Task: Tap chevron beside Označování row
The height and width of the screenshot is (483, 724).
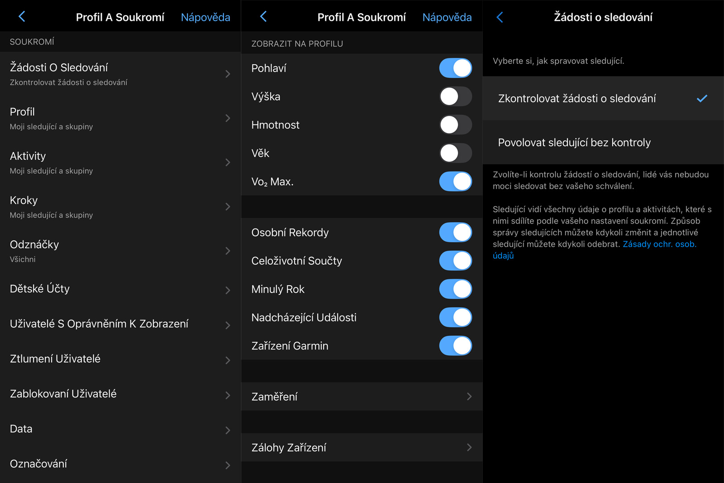Action: click(x=228, y=465)
